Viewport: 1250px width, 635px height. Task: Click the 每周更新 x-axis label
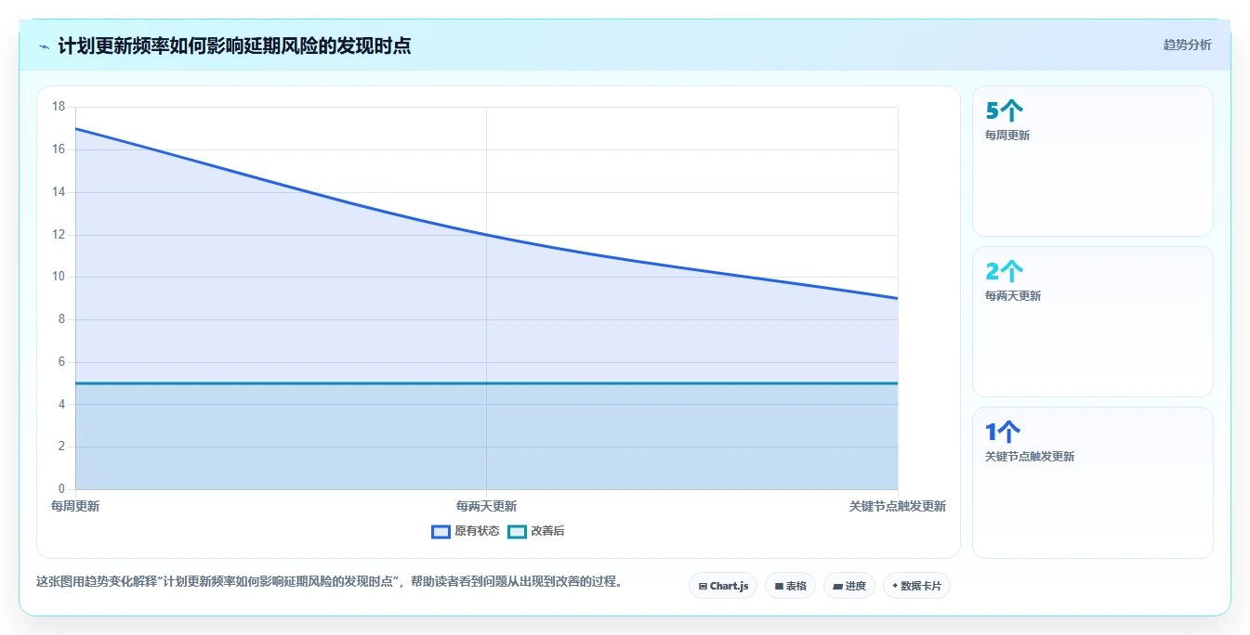click(75, 506)
